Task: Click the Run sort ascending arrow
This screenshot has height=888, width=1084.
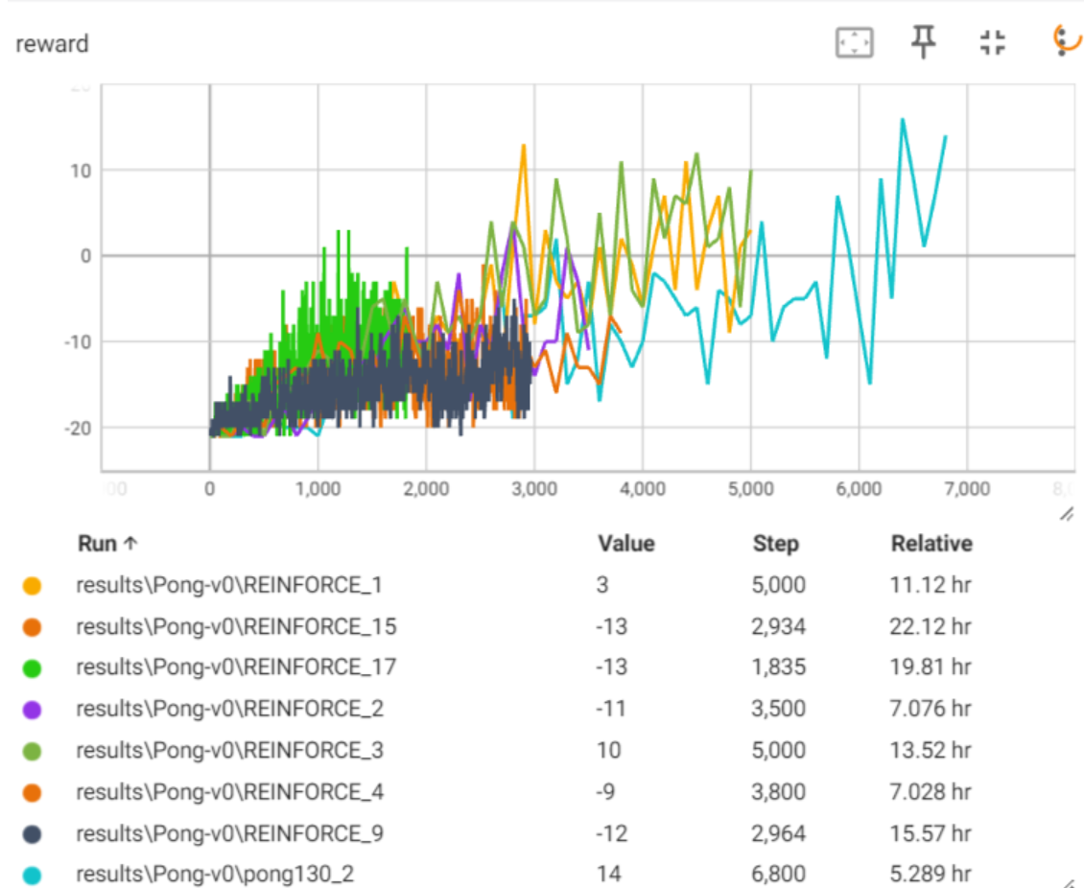Action: coord(130,544)
